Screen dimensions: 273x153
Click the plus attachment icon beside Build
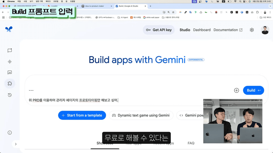pyautogui.click(x=237, y=90)
